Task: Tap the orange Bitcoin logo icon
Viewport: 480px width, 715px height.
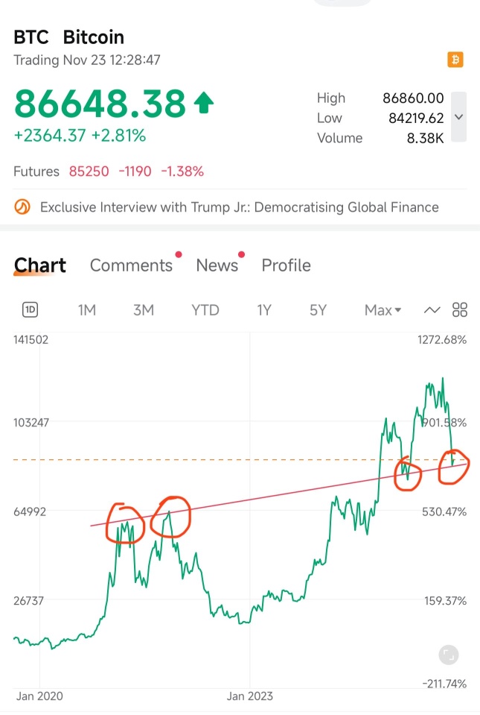Action: pyautogui.click(x=455, y=60)
